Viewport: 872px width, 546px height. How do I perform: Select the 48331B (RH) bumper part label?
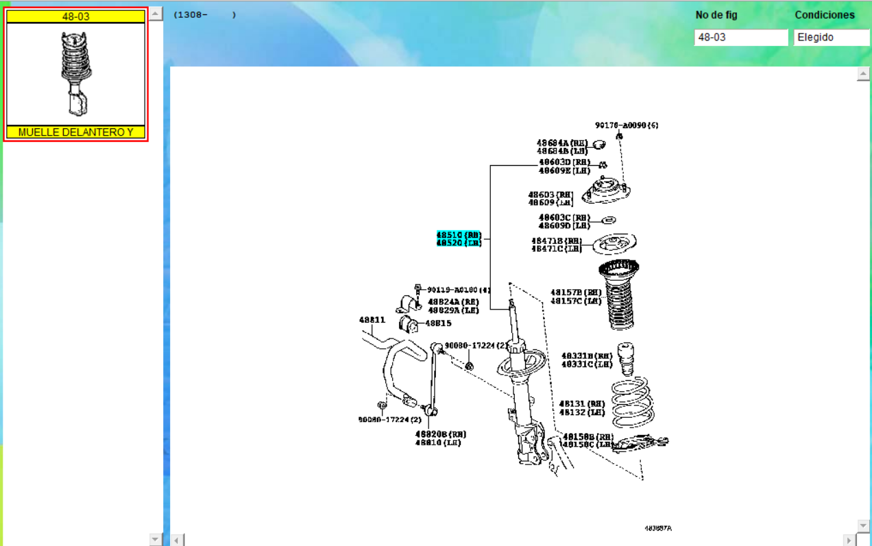586,356
